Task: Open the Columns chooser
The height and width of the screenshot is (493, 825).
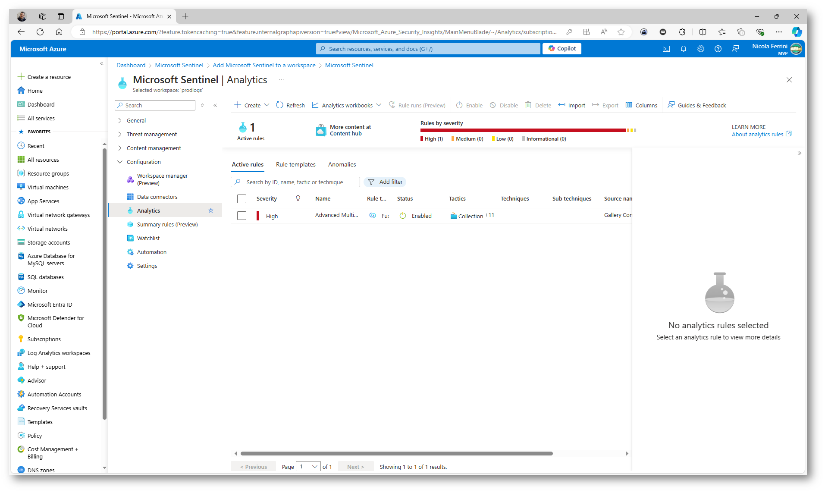Action: (x=641, y=105)
